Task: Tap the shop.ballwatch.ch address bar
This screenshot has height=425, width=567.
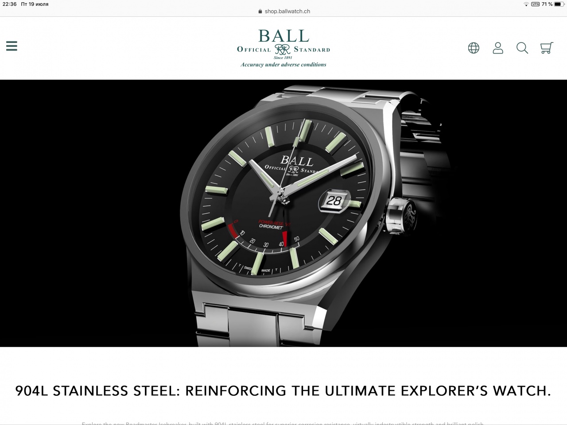Action: 283,11
